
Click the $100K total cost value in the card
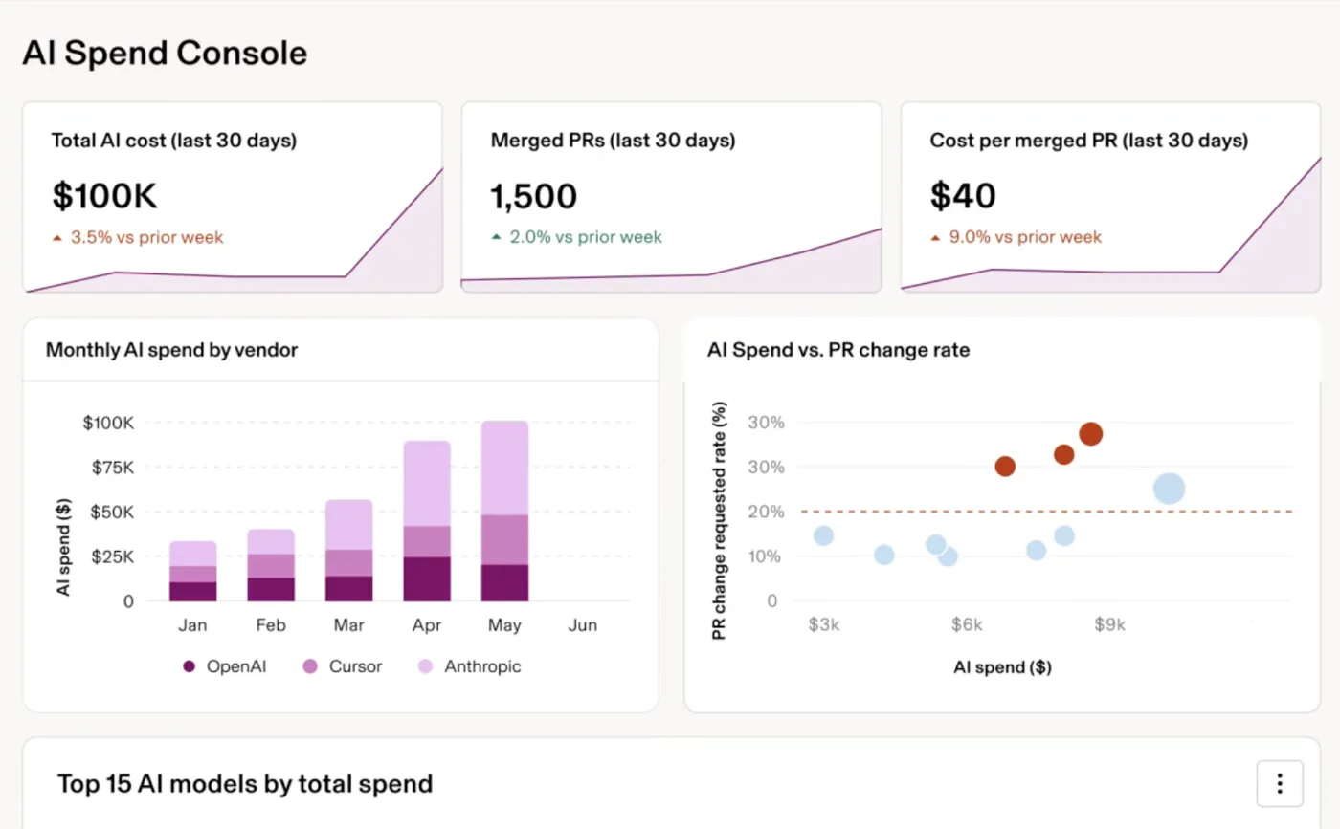pyautogui.click(x=104, y=196)
